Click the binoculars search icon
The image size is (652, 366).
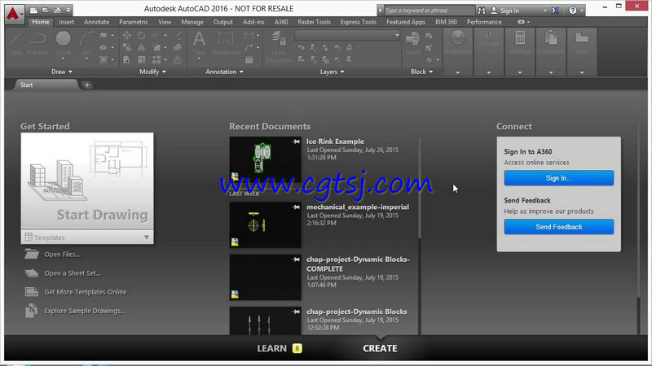(x=482, y=11)
